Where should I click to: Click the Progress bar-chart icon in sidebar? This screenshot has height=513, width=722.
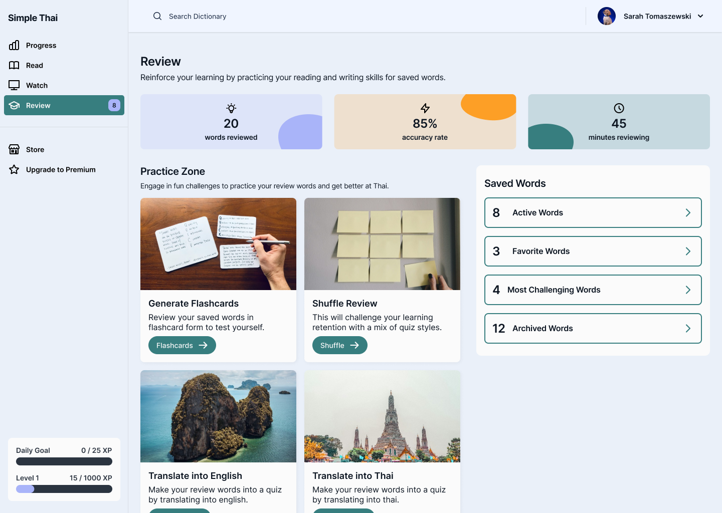point(14,45)
